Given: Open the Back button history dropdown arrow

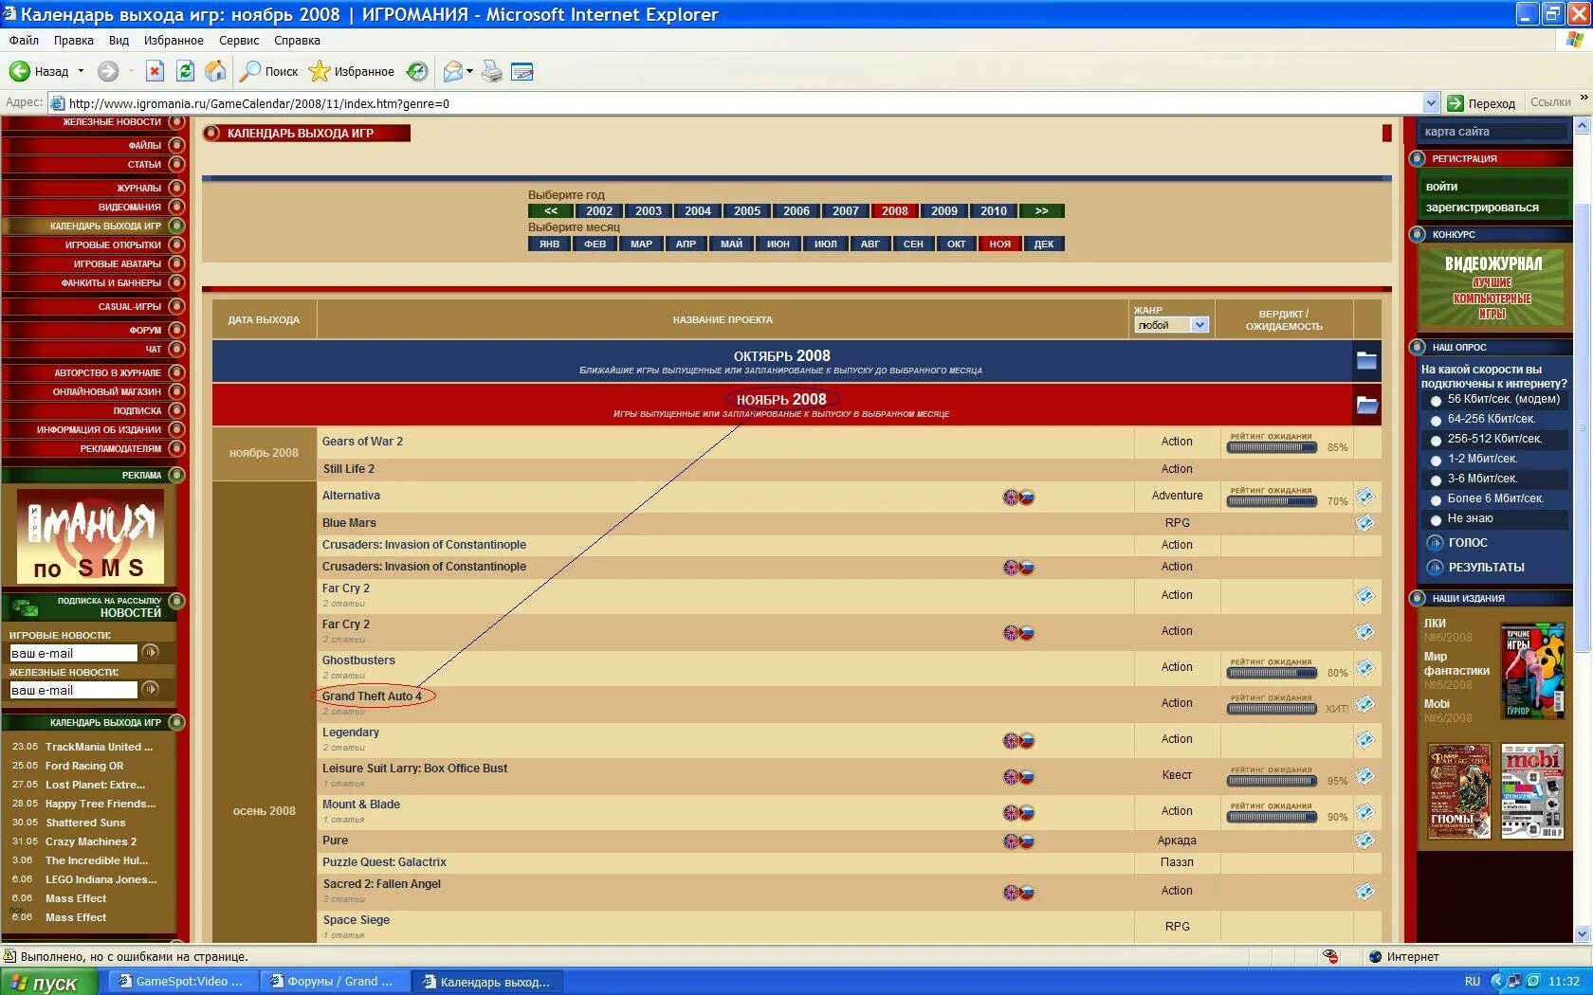Looking at the screenshot, I should (82, 71).
